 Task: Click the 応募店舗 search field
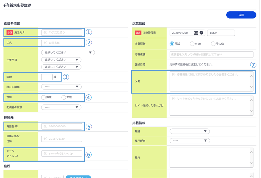211,54
